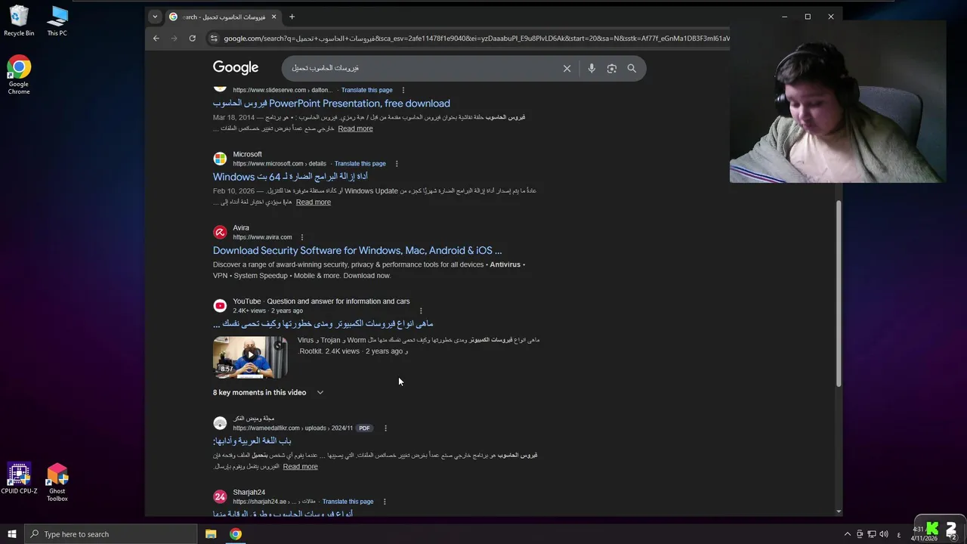
Task: Open CPUID CPU-Z desktop shortcut
Action: tap(19, 480)
